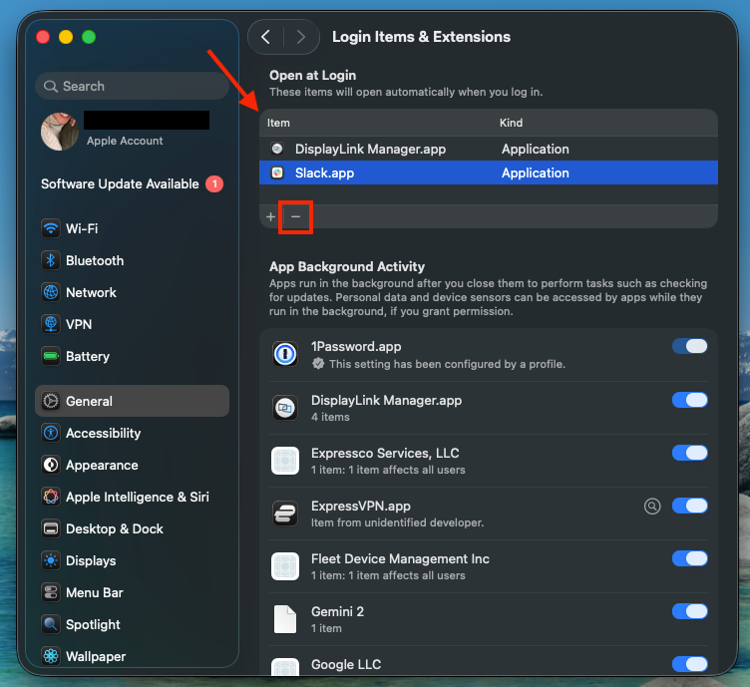The width and height of the screenshot is (750, 687).
Task: Click the DisplayLink Manager.app background activity icon
Action: 285,408
